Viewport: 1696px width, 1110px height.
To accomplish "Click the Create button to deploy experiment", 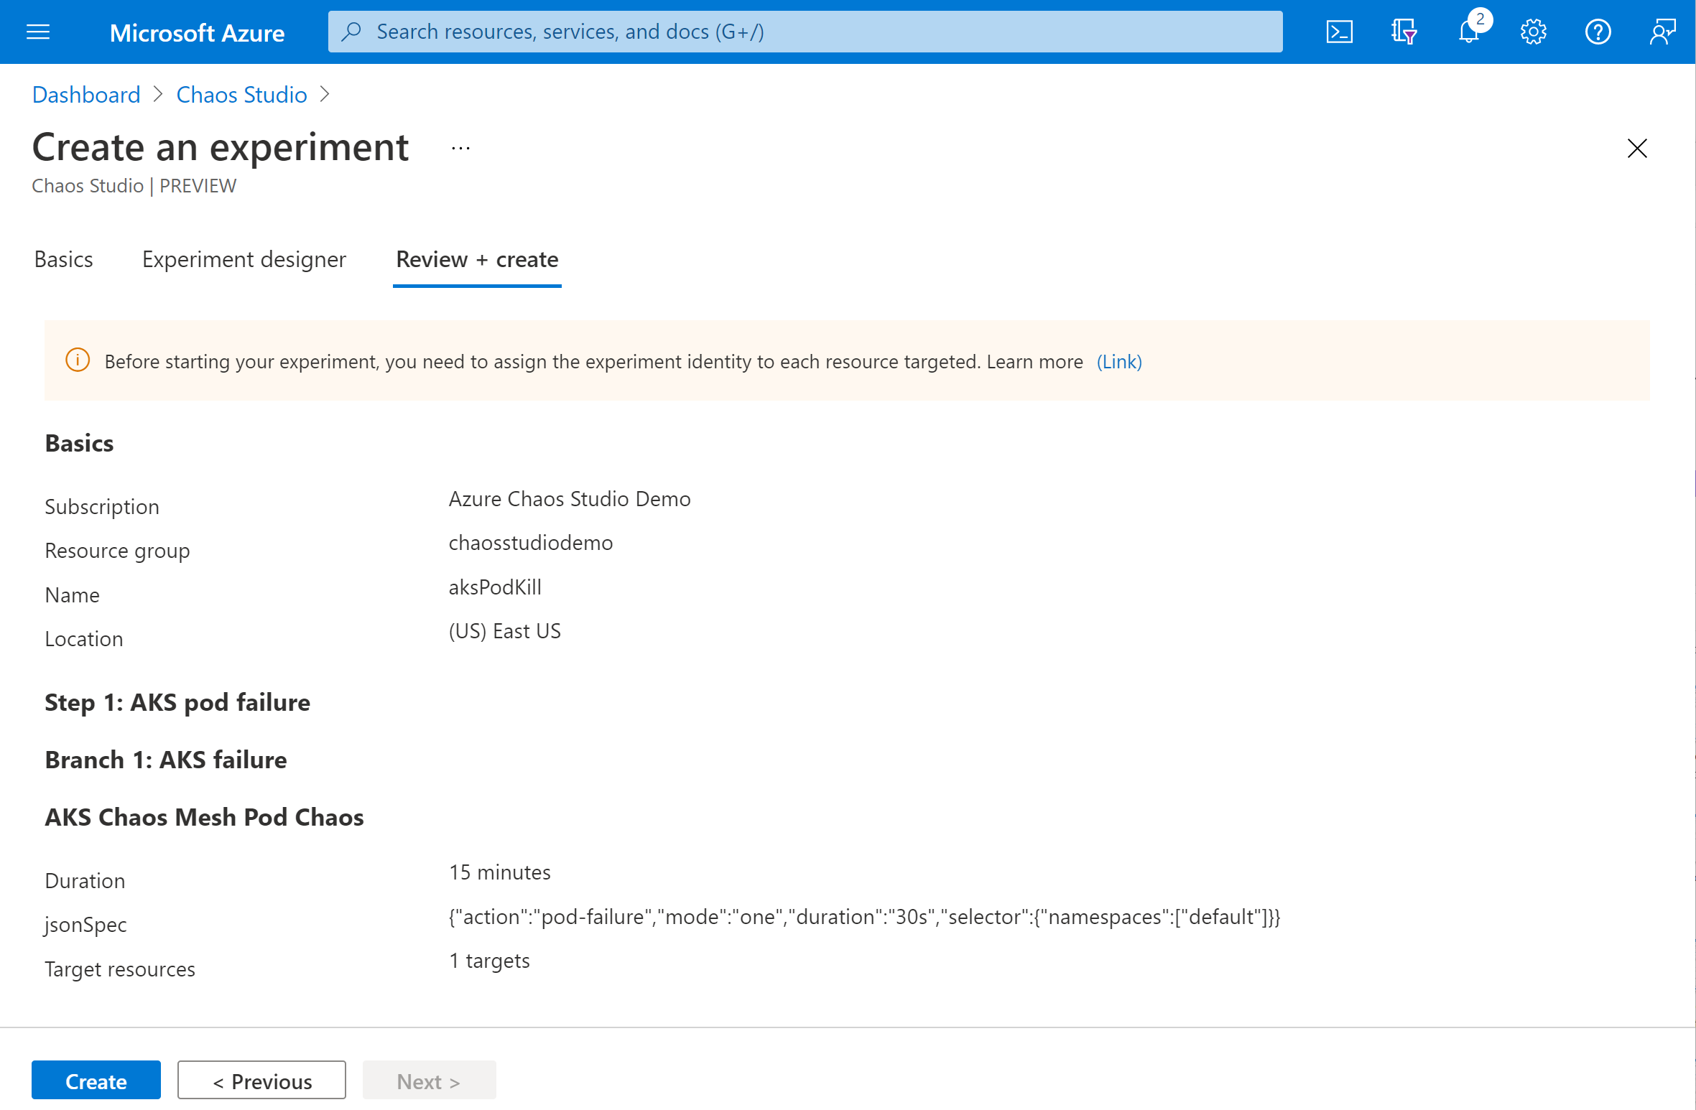I will pos(96,1081).
